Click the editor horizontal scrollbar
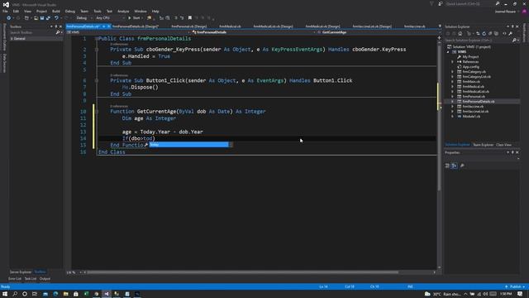The width and height of the screenshot is (529, 298). point(243,272)
